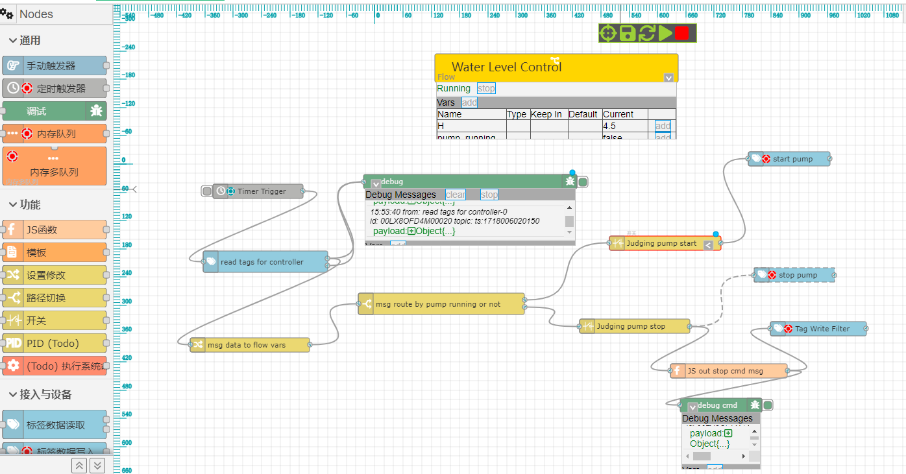Image resolution: width=906 pixels, height=474 pixels.
Task: Stop the running Water Level Control flow
Action: tap(486, 88)
